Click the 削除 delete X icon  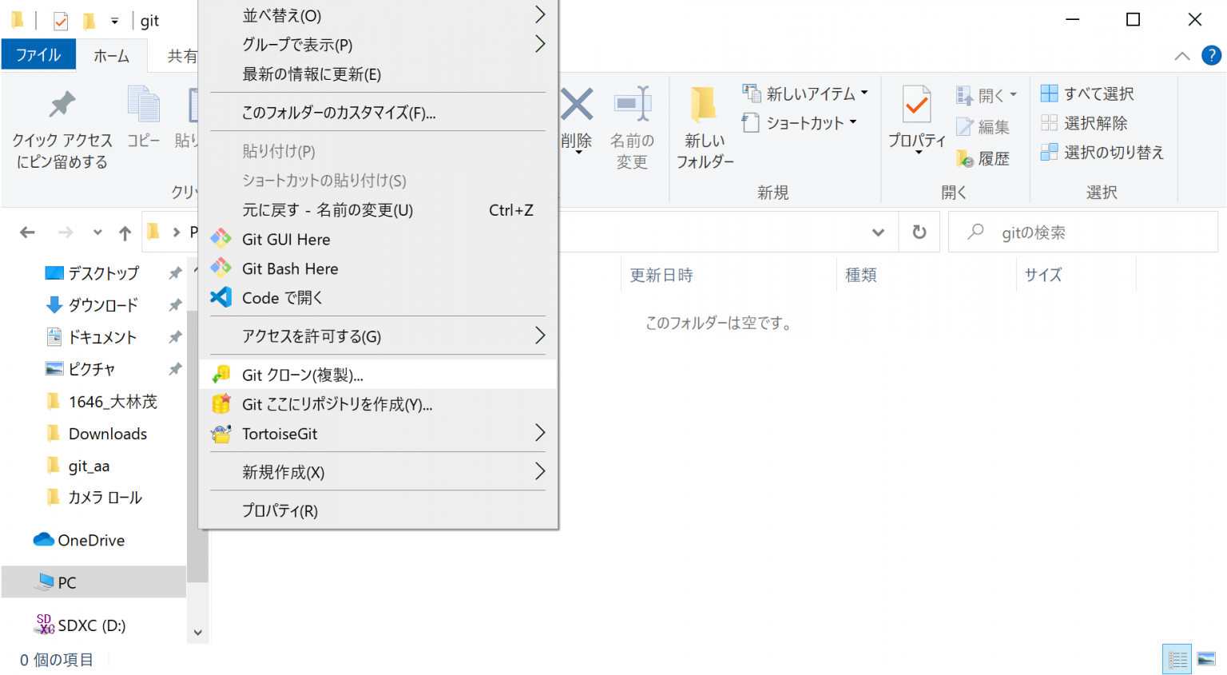coord(577,105)
